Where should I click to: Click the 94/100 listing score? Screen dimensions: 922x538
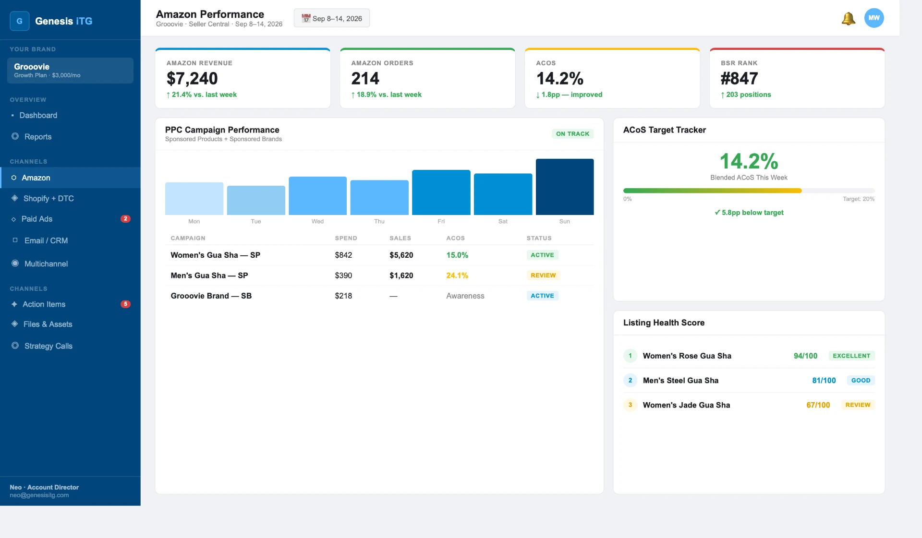point(805,356)
